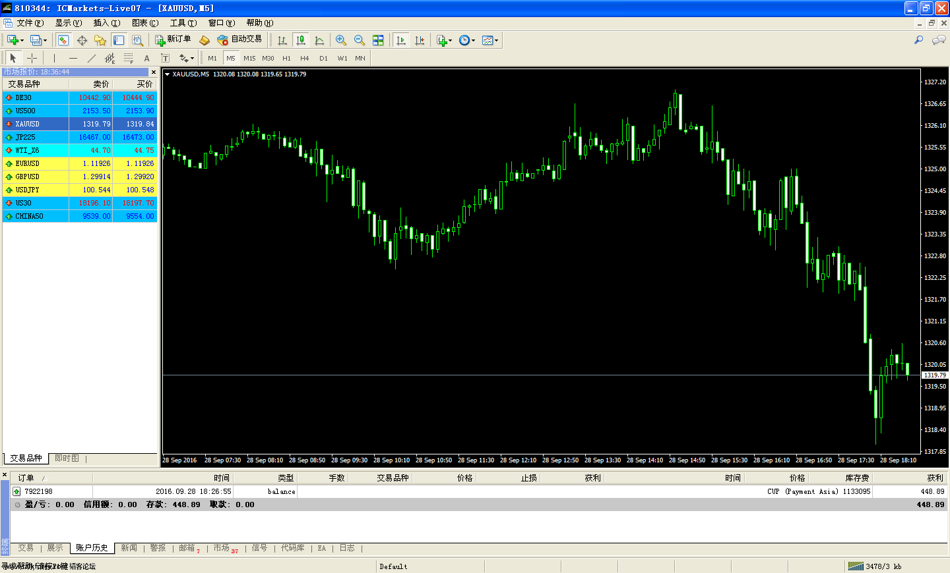Viewport: 950px width, 573px height.
Task: Zoom in on the chart
Action: (341, 40)
